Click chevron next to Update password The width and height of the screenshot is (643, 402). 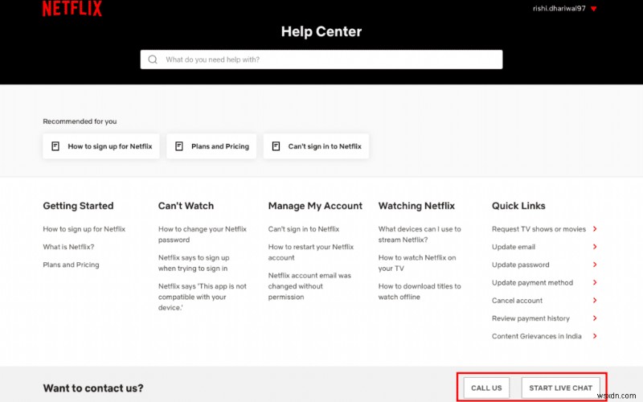[x=595, y=265]
